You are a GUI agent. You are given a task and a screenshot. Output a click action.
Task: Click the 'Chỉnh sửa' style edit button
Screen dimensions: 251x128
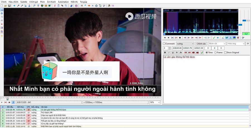click(x=201, y=44)
